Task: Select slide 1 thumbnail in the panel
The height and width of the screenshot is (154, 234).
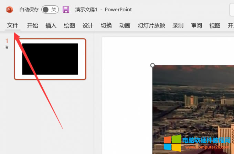Action: [50, 59]
